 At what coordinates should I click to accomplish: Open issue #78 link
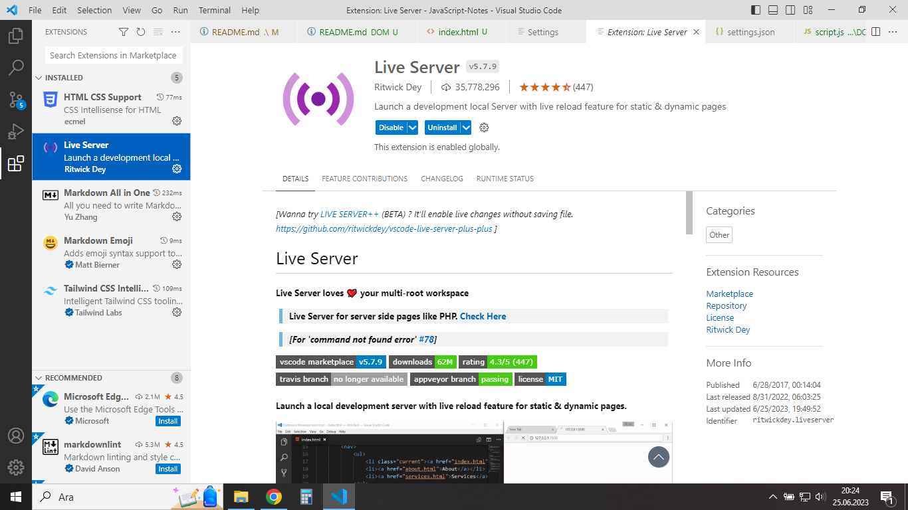(x=426, y=339)
